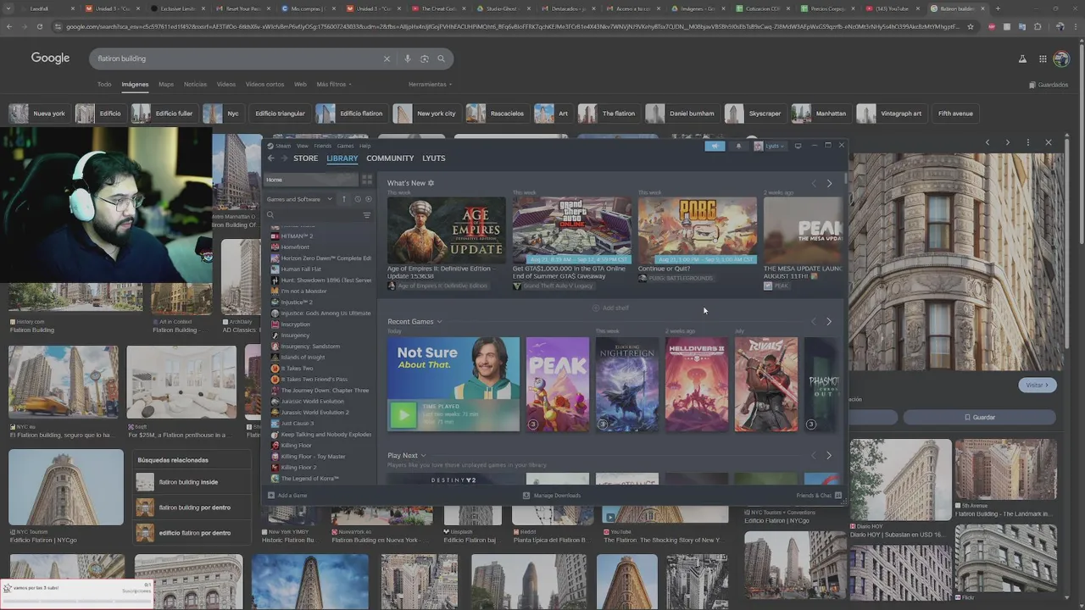Go back using Steam's back arrow
This screenshot has height=610, width=1085.
click(x=271, y=158)
